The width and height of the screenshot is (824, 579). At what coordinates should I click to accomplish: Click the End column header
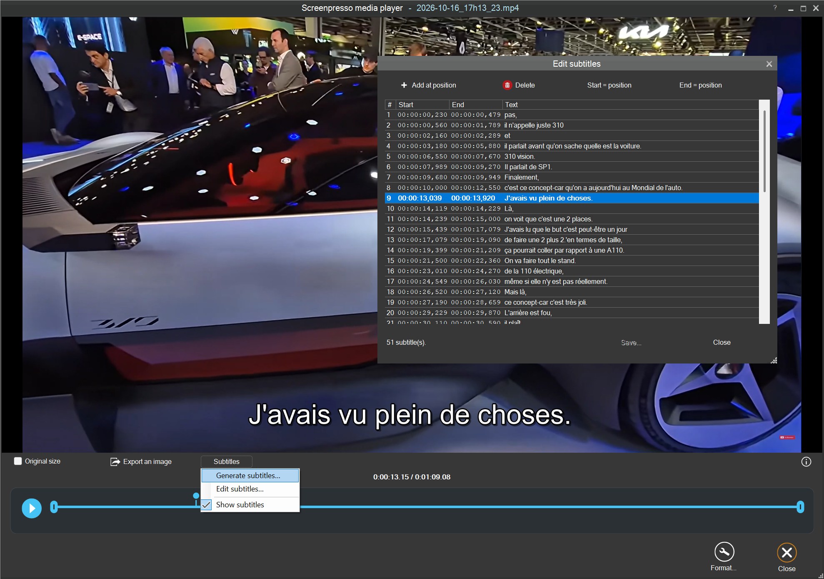coord(476,105)
